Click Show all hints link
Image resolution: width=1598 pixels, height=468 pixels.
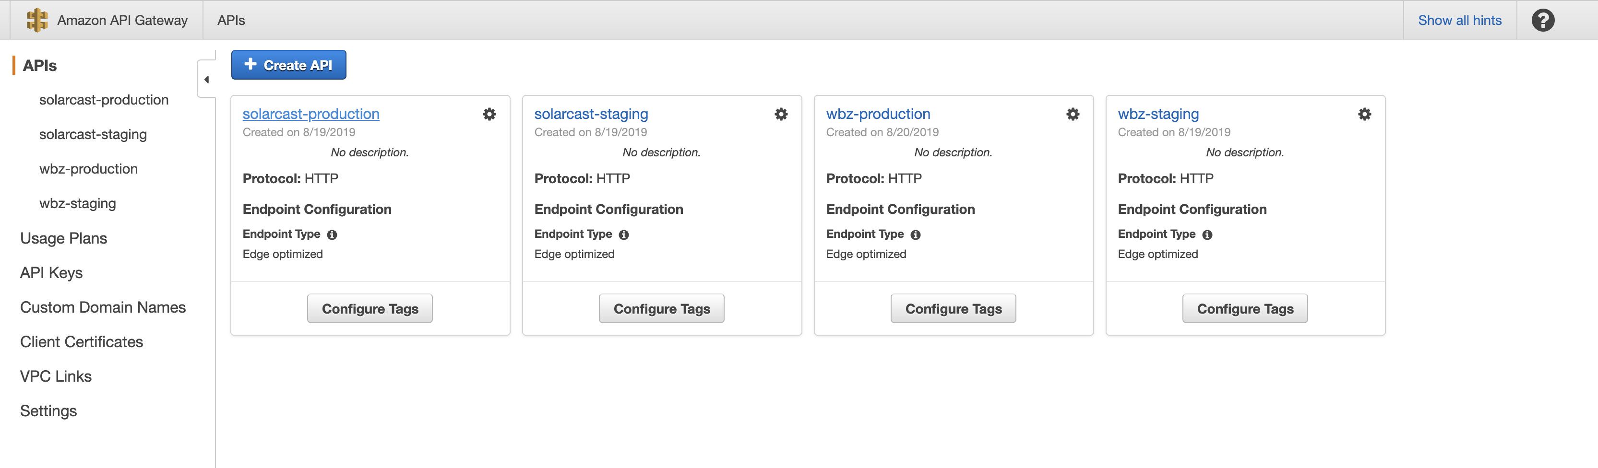click(x=1459, y=21)
